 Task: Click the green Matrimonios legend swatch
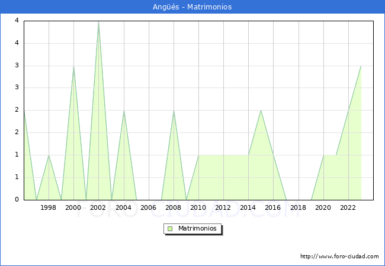pyautogui.click(x=170, y=229)
